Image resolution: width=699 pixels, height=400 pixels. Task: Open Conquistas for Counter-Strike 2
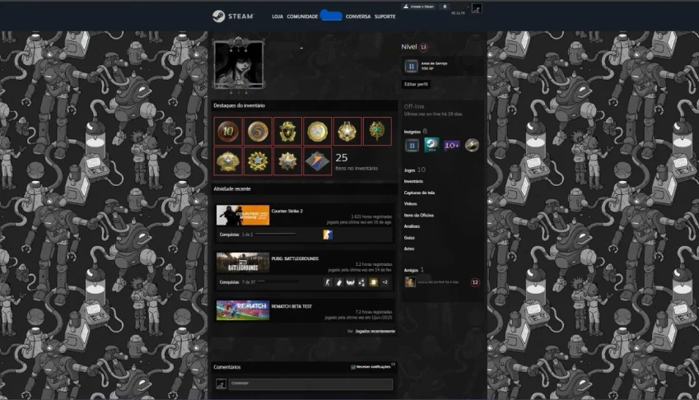coord(229,235)
